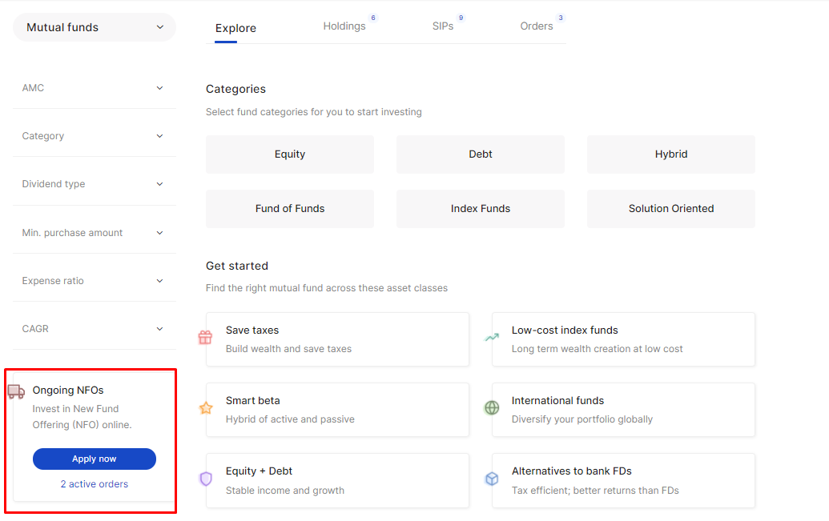Select the Debt category
This screenshot has width=829, height=521.
coord(480,154)
